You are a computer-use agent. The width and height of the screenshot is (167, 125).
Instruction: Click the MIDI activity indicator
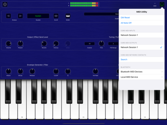pos(155,3)
